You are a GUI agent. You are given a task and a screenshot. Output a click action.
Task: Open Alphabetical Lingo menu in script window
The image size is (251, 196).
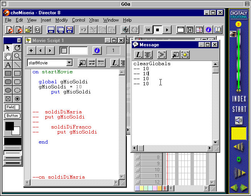[115, 63]
